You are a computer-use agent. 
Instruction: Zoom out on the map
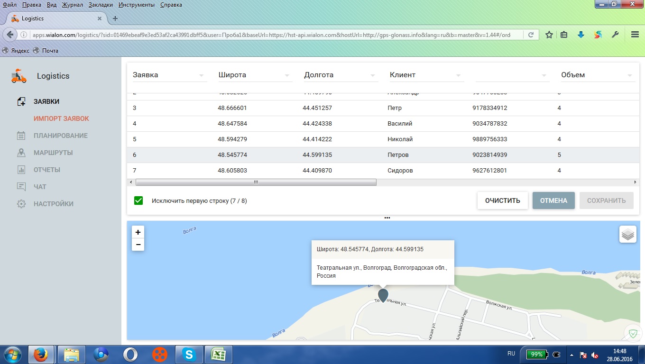[x=138, y=245]
